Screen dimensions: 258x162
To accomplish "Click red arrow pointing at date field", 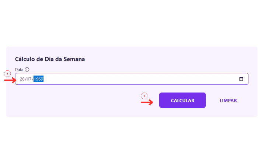I will (x=10, y=80).
